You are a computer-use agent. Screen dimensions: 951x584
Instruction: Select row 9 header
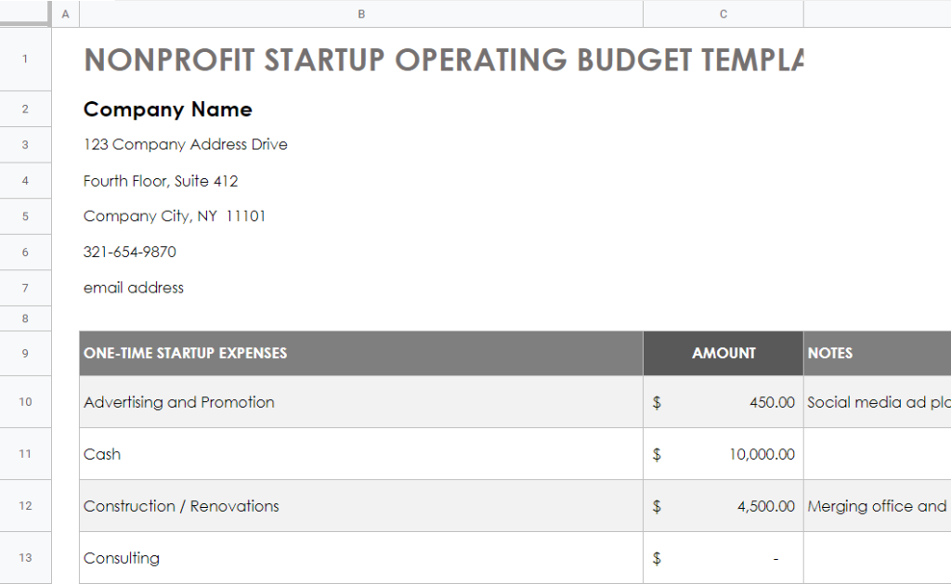(25, 353)
